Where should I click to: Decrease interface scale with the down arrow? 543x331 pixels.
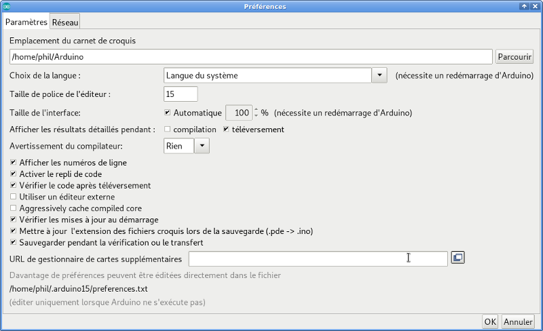pyautogui.click(x=256, y=115)
